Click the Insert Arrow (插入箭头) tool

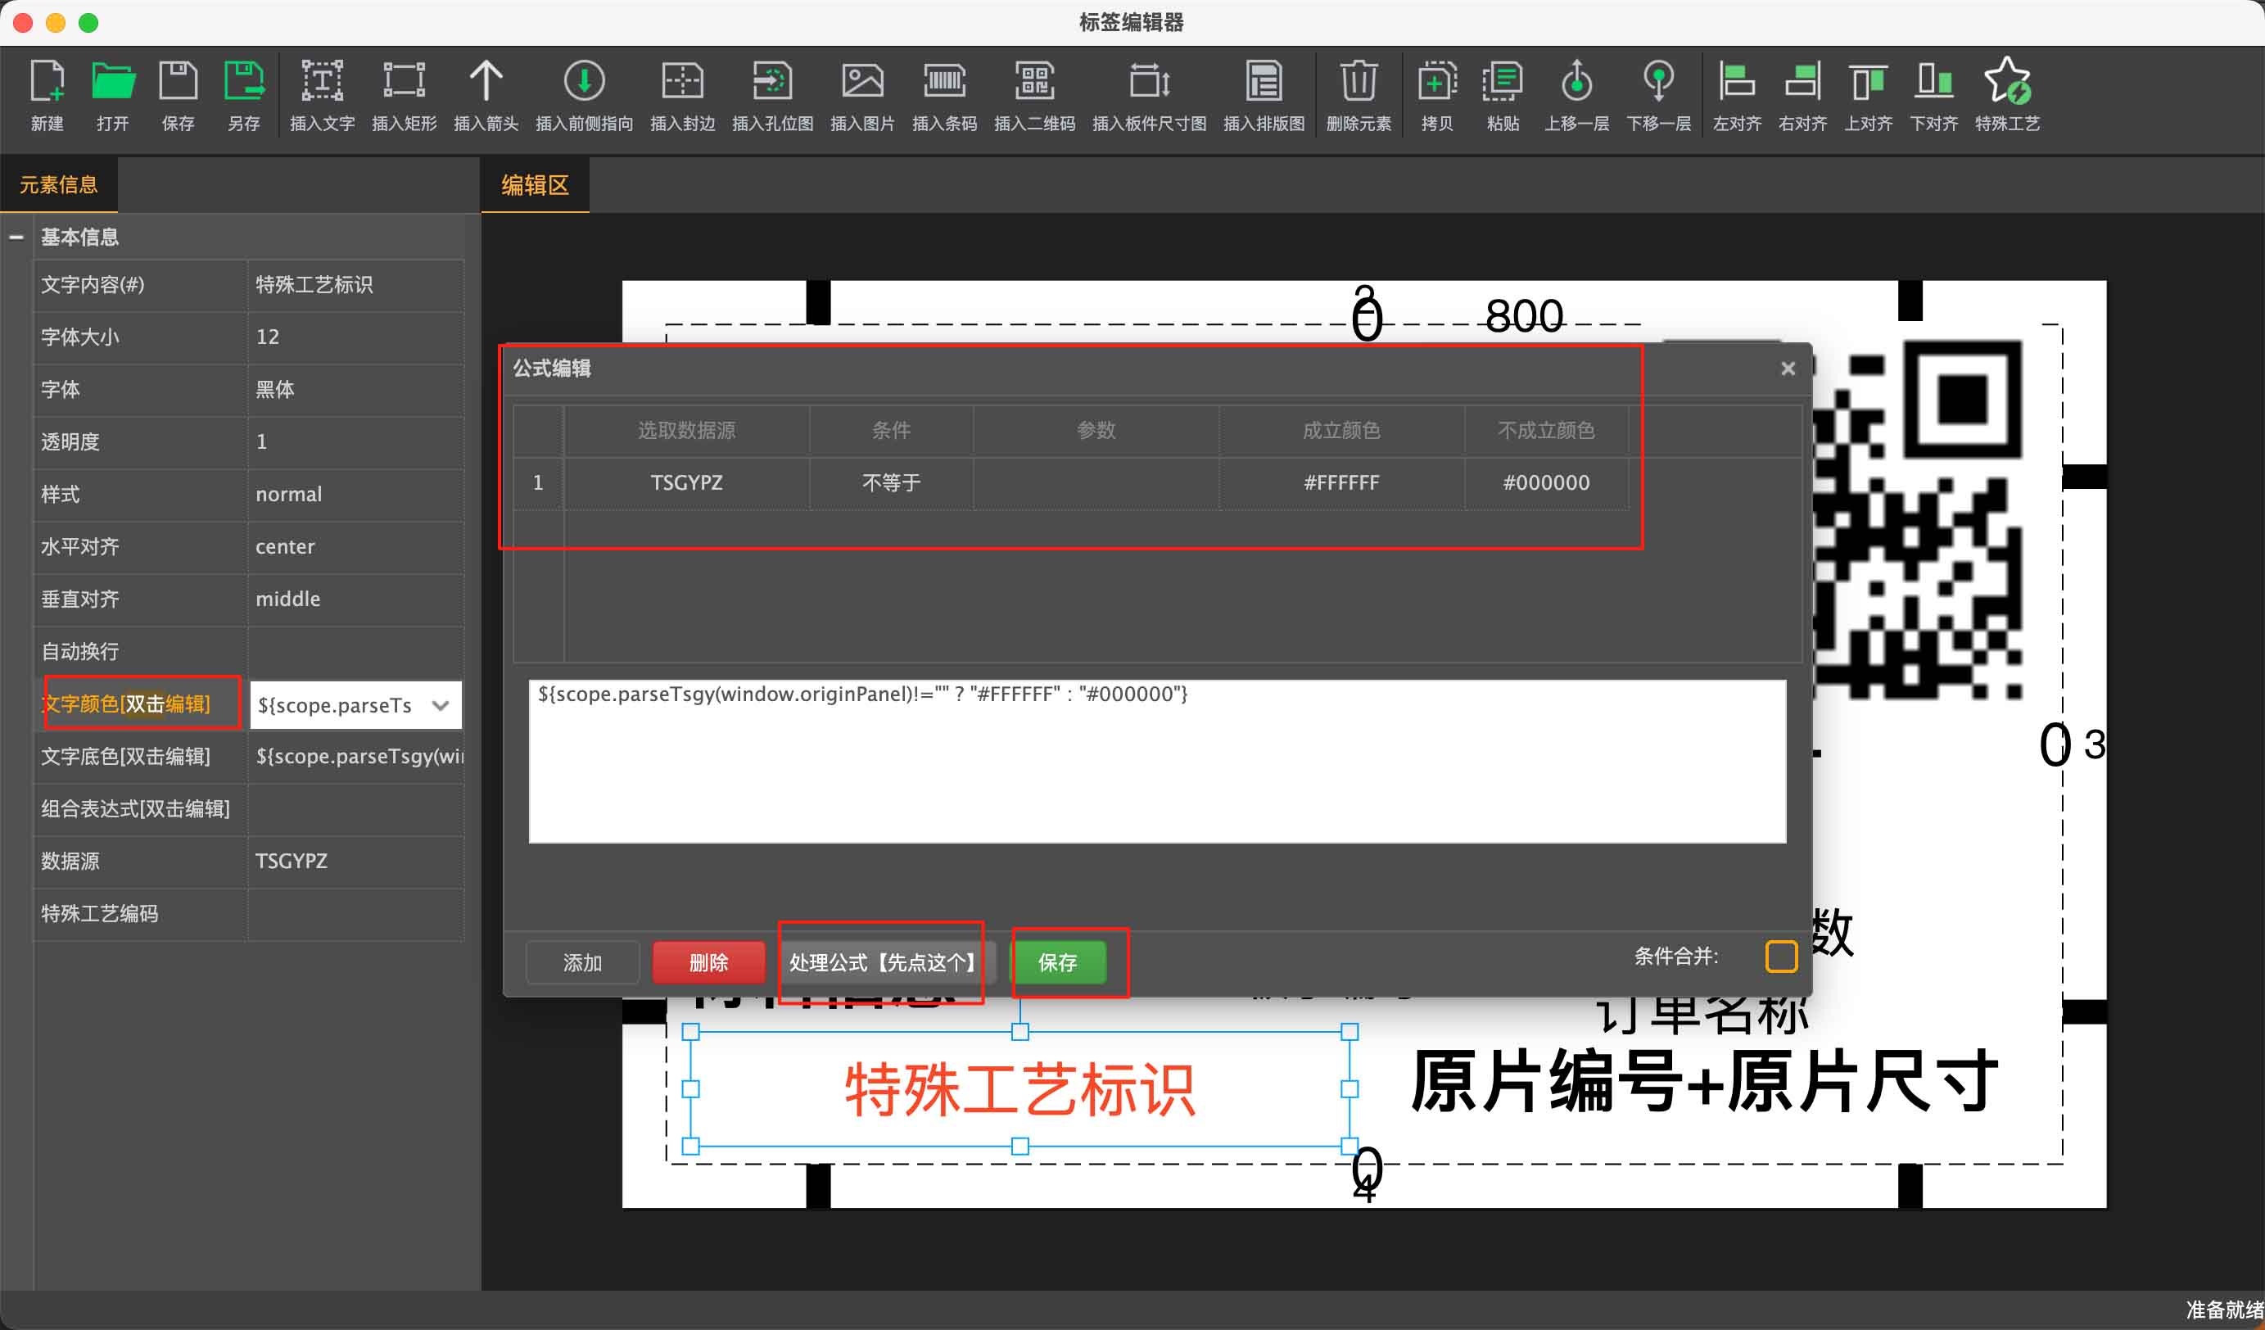(486, 83)
